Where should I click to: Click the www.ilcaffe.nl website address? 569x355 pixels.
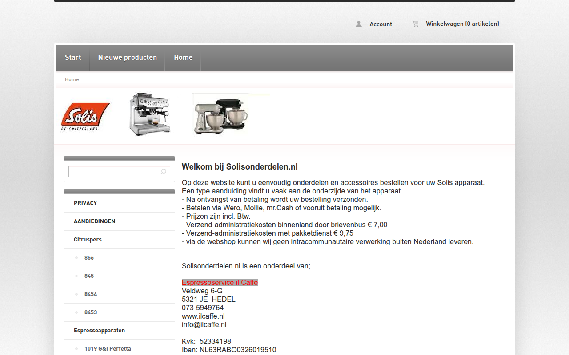pyautogui.click(x=203, y=316)
